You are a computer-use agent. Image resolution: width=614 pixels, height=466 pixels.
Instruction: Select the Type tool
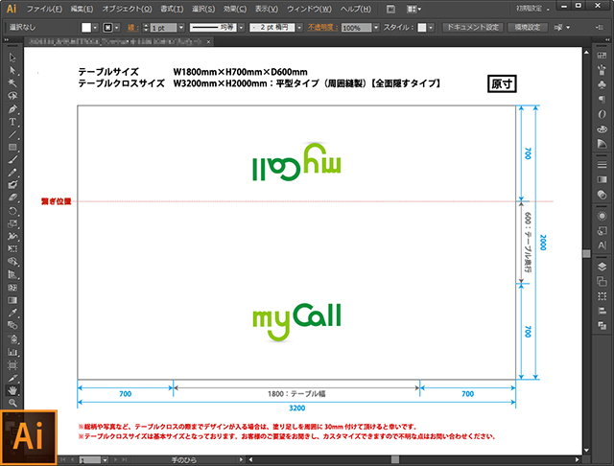tap(12, 122)
